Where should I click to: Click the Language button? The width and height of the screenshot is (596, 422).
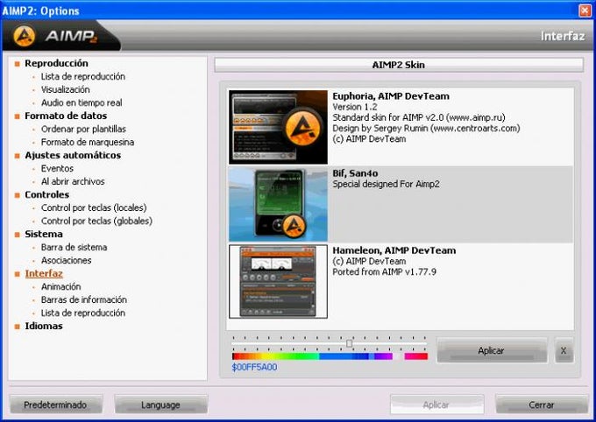(x=160, y=404)
